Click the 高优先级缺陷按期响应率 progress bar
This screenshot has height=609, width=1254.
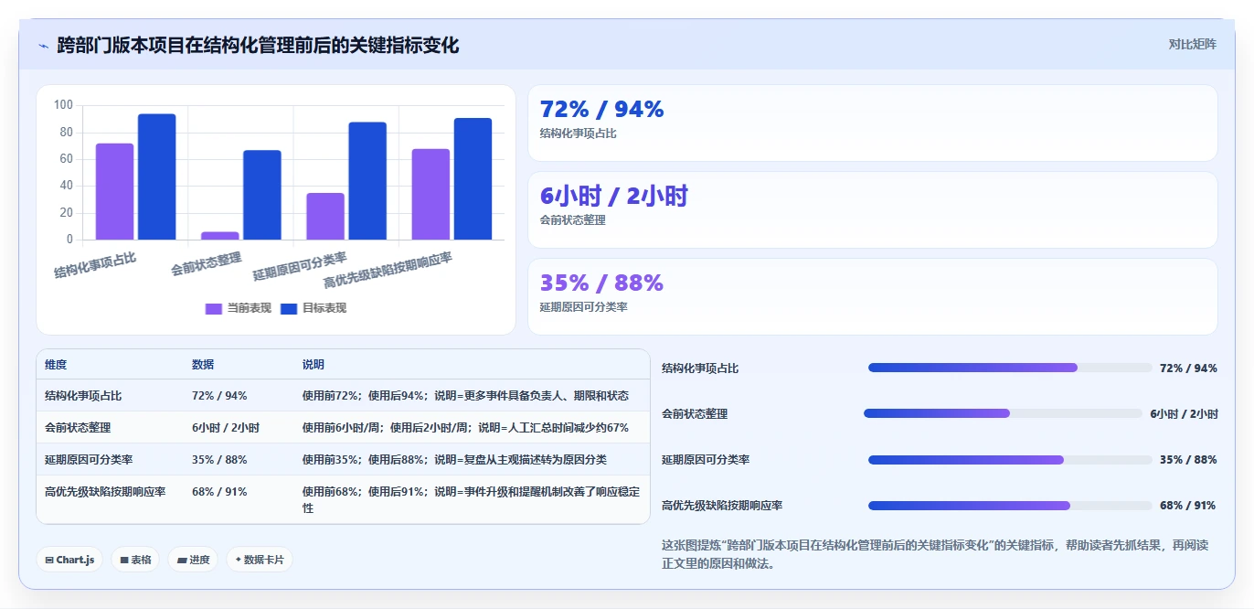[1010, 505]
